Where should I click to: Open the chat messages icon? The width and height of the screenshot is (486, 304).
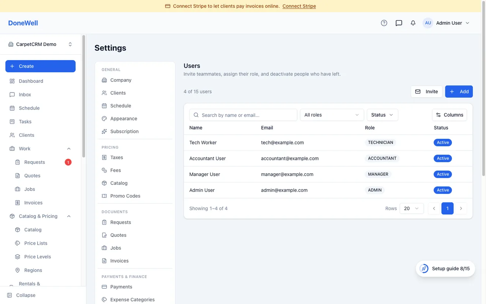point(399,23)
